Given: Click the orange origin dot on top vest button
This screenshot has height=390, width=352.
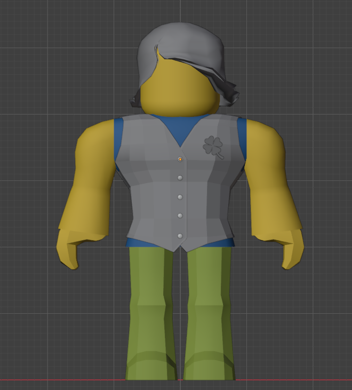Looking at the screenshot, I should pos(180,159).
